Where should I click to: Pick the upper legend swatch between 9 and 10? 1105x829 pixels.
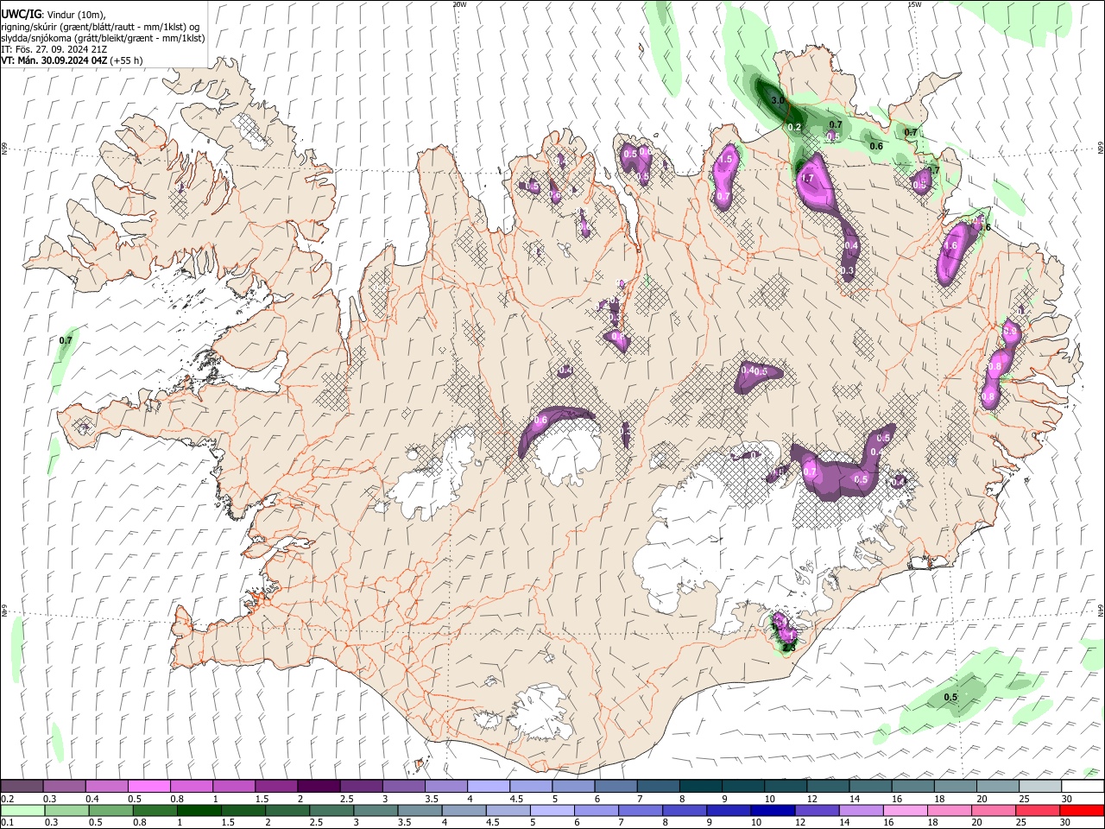point(743,787)
